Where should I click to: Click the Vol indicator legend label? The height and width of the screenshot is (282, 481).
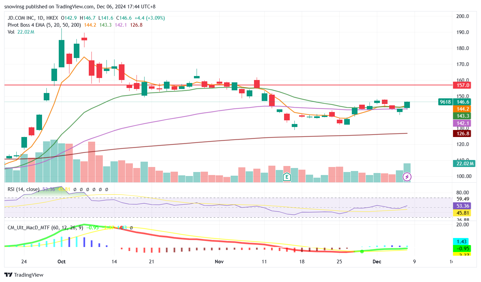pyautogui.click(x=11, y=32)
